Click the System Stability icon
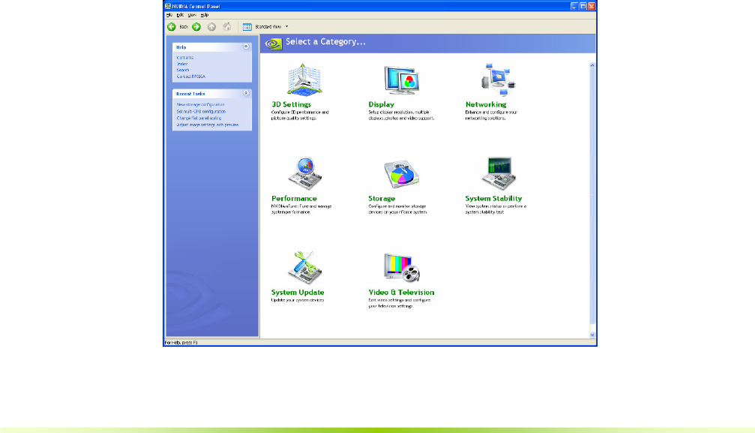Image resolution: width=755 pixels, height=433 pixels. tap(499, 173)
